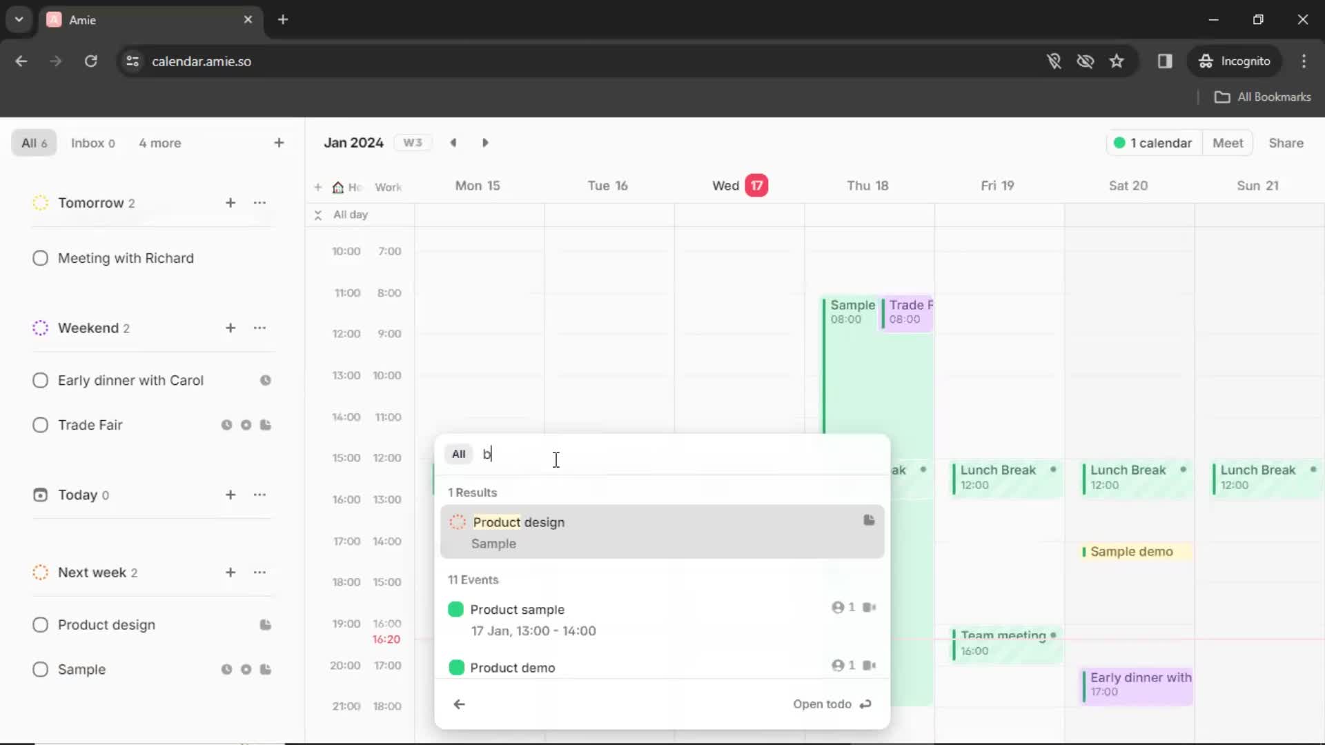Click Open todo button in search panel

(830, 703)
